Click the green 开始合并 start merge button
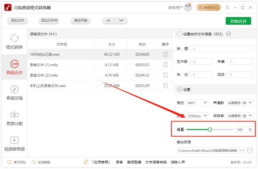 click(238, 21)
